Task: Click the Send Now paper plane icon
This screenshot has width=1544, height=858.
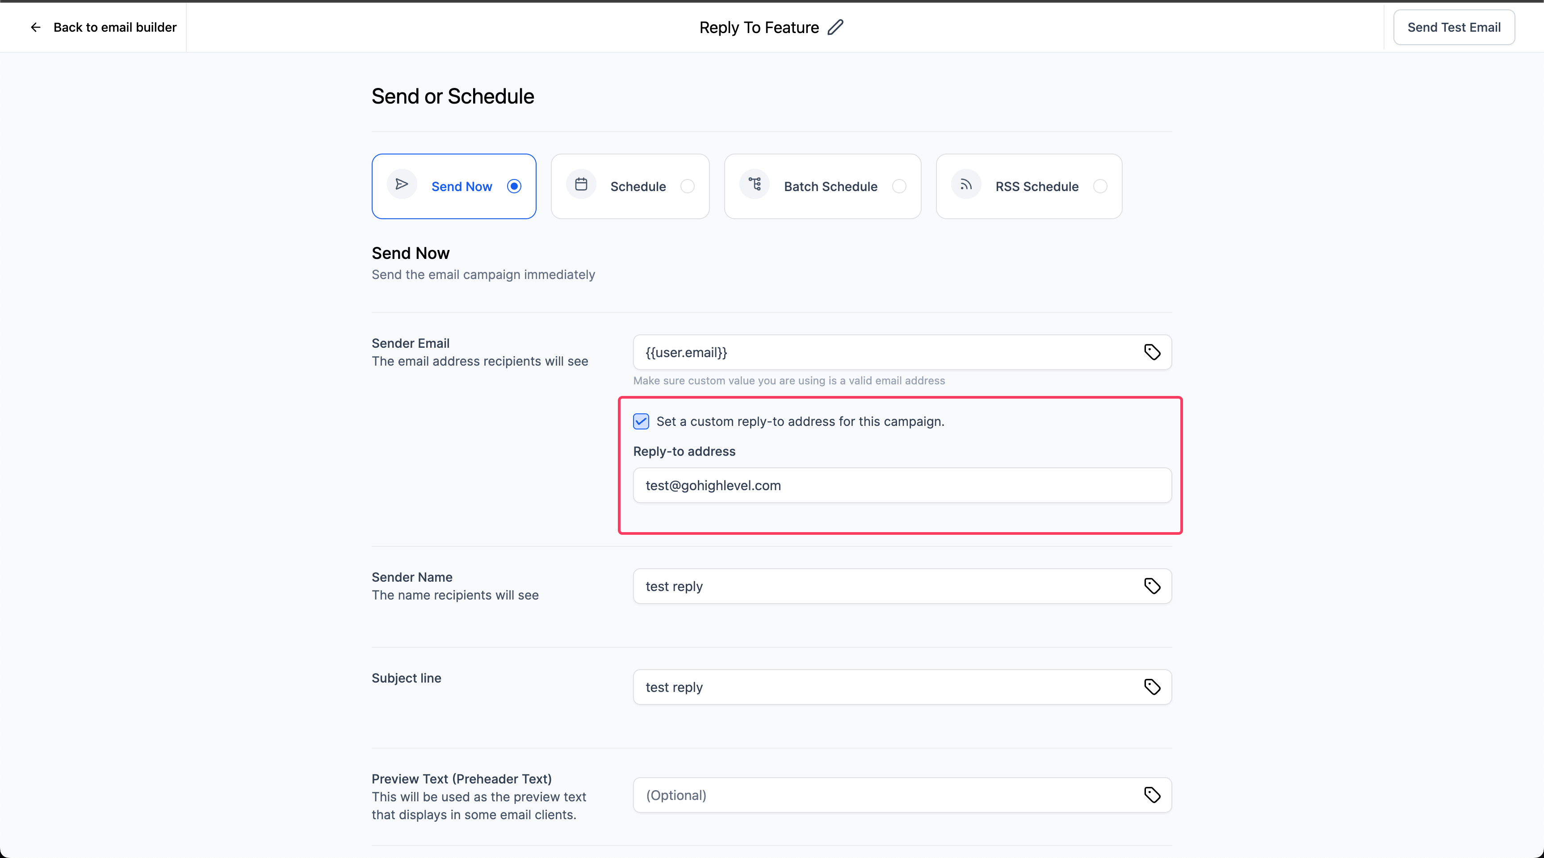Action: click(x=402, y=184)
